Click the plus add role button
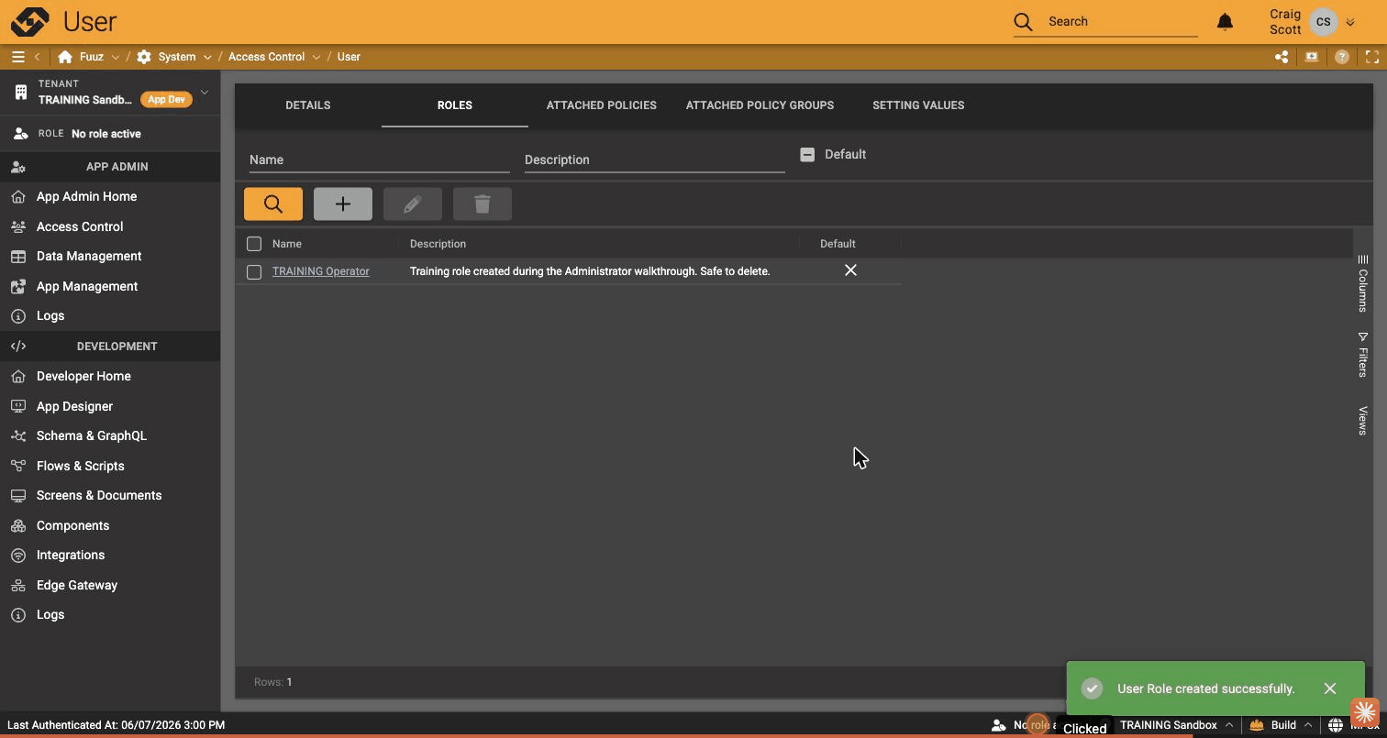The height and width of the screenshot is (738, 1387). 343,204
